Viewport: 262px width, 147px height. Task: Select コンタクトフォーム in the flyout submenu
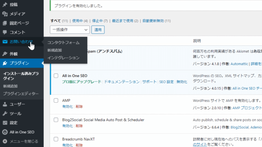[x=63, y=43]
